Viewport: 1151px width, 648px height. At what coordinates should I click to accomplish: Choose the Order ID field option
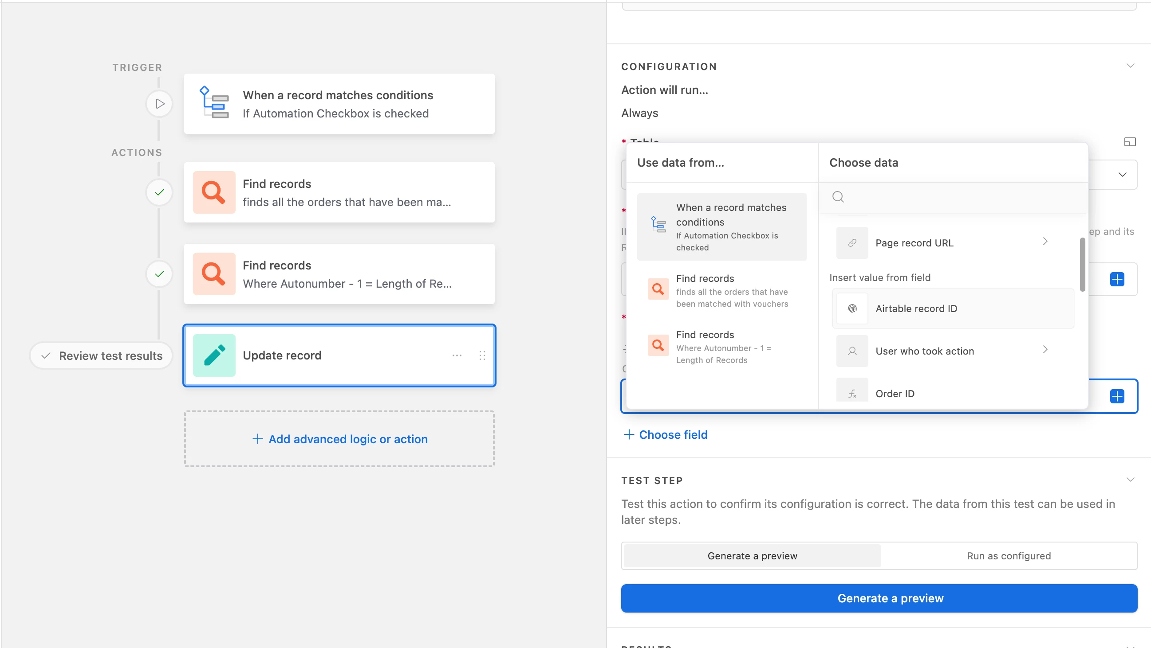895,393
